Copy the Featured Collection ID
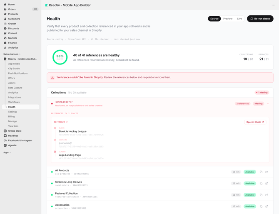Screen dimensions: 279x214 (x=261, y=195)
